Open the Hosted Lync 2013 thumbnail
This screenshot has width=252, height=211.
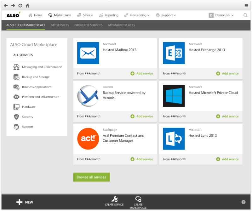pos(174,139)
